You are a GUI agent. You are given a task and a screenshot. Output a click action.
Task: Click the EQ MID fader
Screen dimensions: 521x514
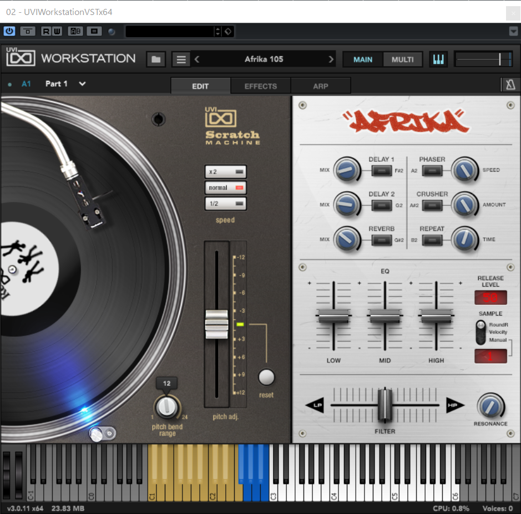coord(385,316)
